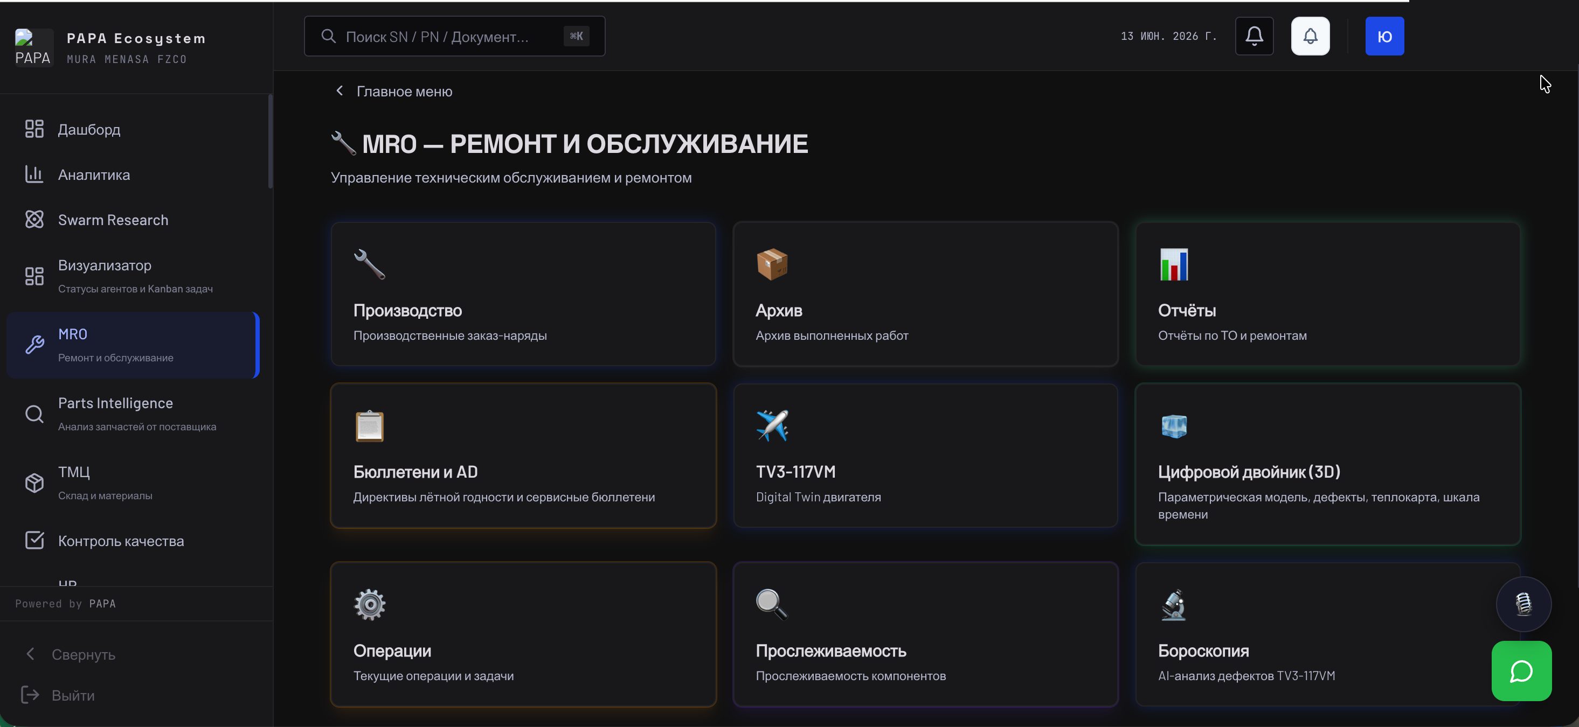Click the airplane icon on TV3-117VM card
The image size is (1579, 727).
click(x=772, y=425)
